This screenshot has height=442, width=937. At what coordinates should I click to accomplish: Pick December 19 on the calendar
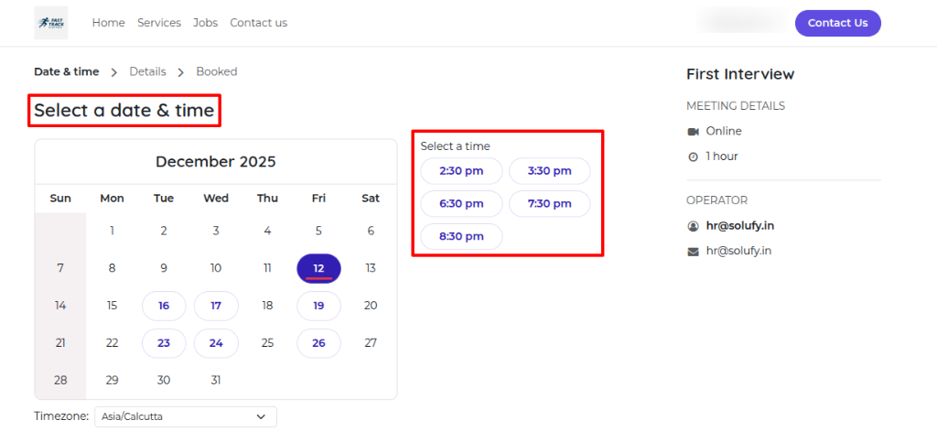point(318,306)
